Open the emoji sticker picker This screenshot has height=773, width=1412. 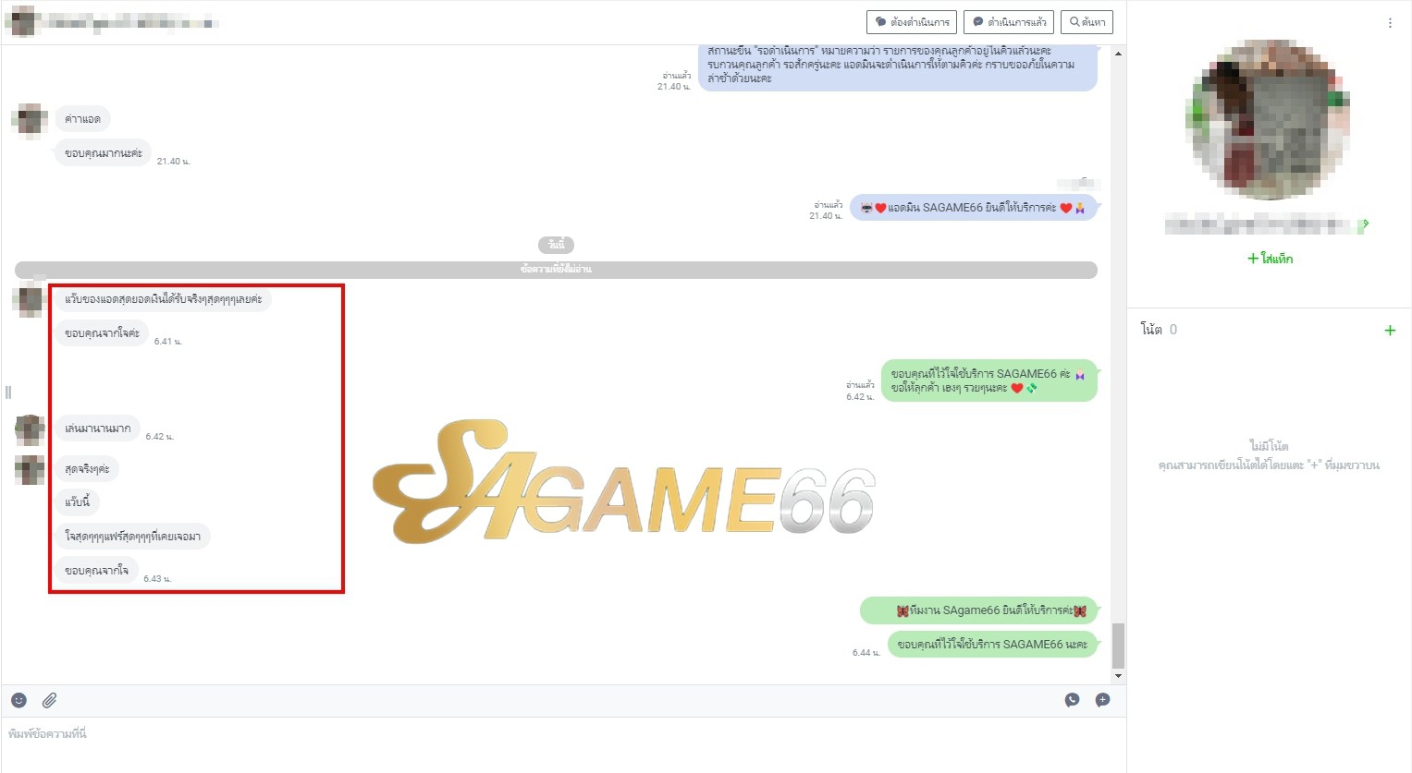coord(18,700)
